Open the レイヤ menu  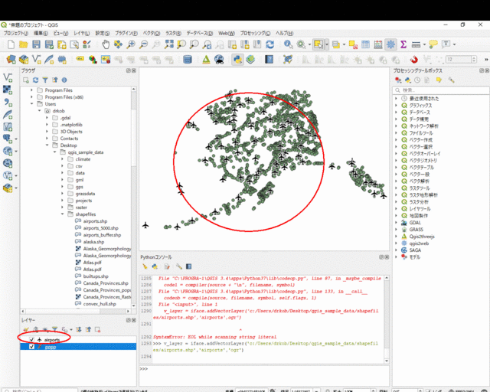point(82,33)
